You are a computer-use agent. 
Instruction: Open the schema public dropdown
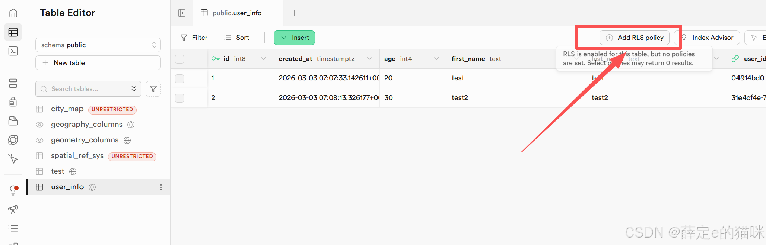[98, 45]
